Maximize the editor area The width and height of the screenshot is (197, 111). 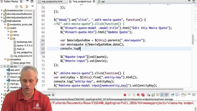click(x=194, y=1)
